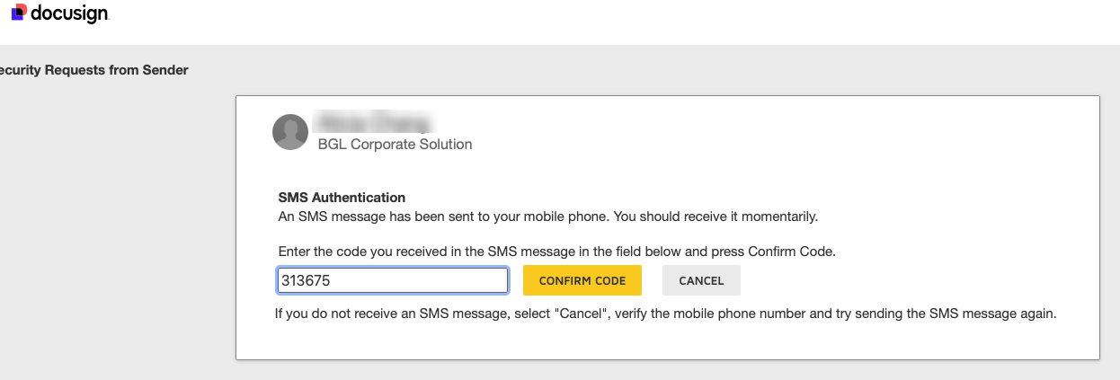This screenshot has width=1120, height=380.
Task: Click the SMS Authentication heading
Action: click(342, 198)
